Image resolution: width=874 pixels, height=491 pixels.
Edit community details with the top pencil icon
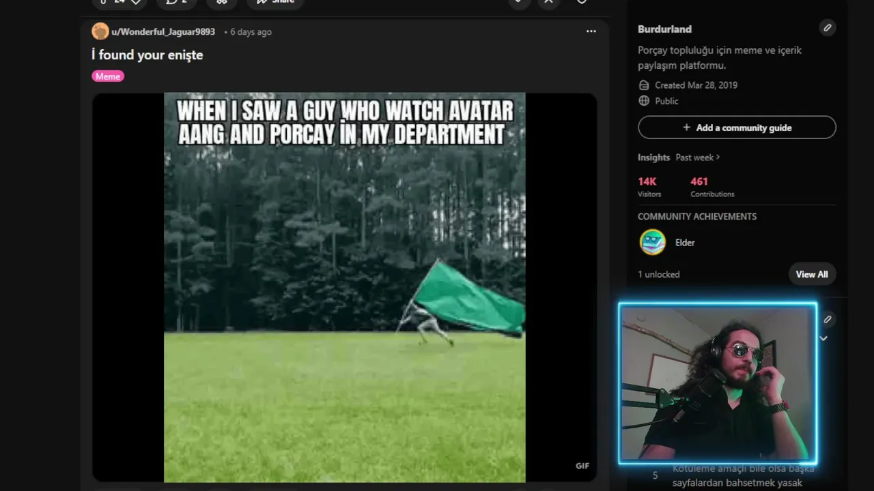(828, 28)
